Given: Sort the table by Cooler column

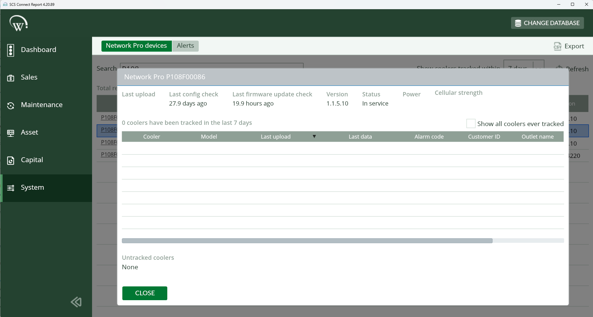Looking at the screenshot, I should (x=152, y=137).
